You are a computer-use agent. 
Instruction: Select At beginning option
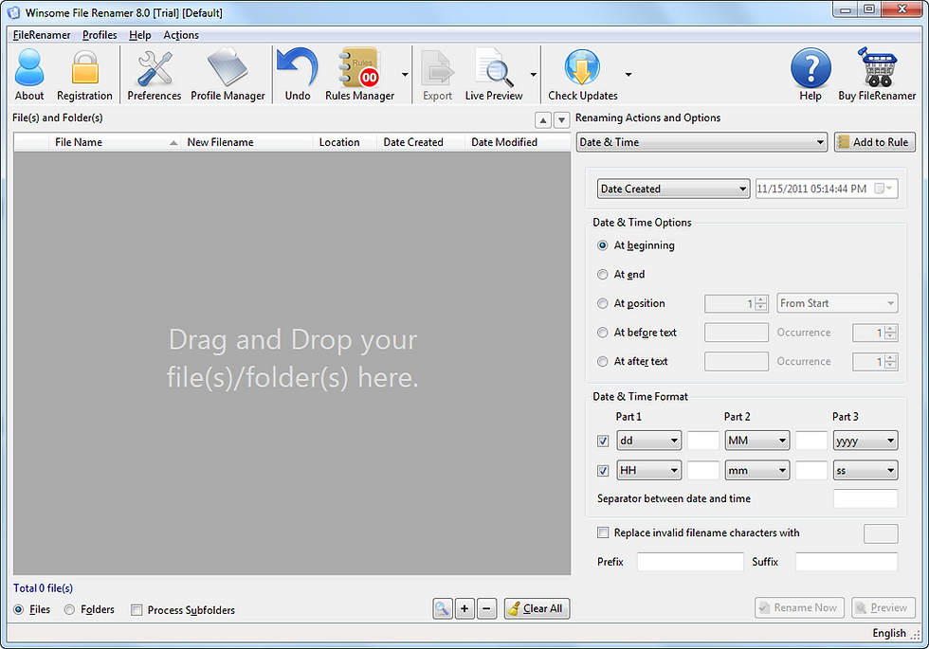603,245
